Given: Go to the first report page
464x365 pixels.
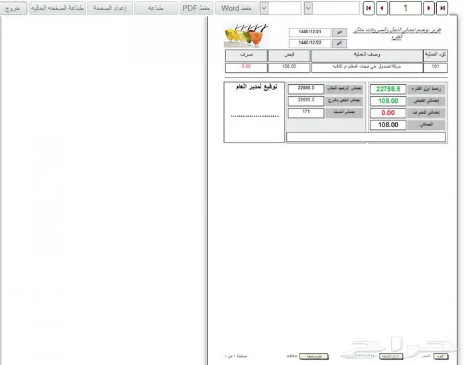Looking at the screenshot, I should point(368,8).
